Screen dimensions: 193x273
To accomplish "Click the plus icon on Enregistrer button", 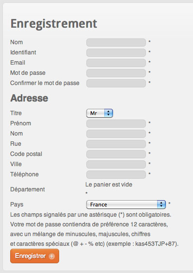I will pos(51,256).
